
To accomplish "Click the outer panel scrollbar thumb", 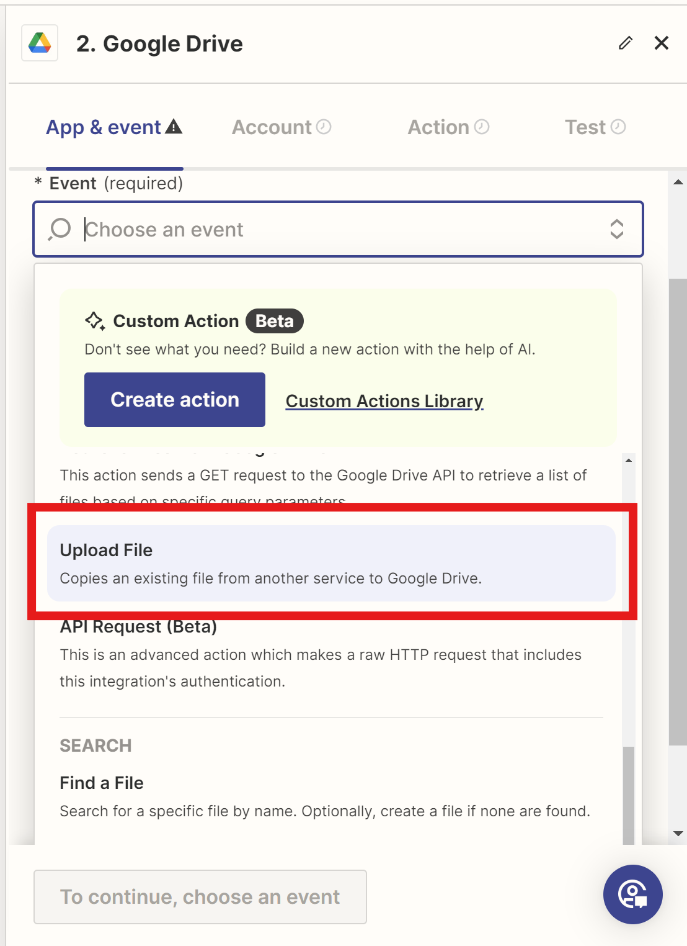I will point(678,512).
